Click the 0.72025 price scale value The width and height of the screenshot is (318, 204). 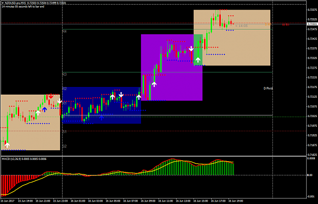(x=311, y=116)
